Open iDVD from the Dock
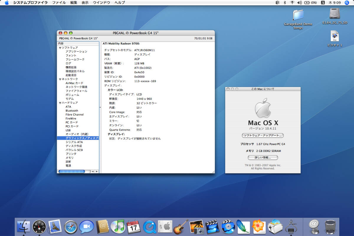The width and height of the screenshot is (354, 236). tap(228, 227)
